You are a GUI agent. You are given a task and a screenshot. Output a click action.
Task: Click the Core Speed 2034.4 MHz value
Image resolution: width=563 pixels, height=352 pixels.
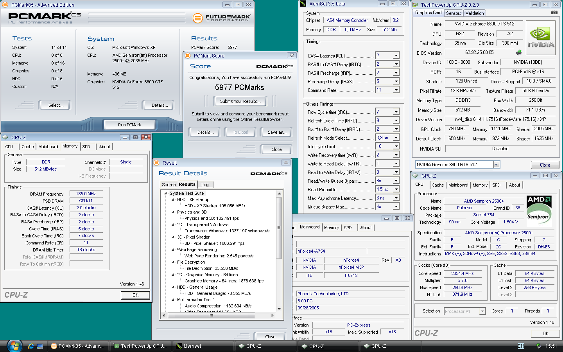(462, 273)
